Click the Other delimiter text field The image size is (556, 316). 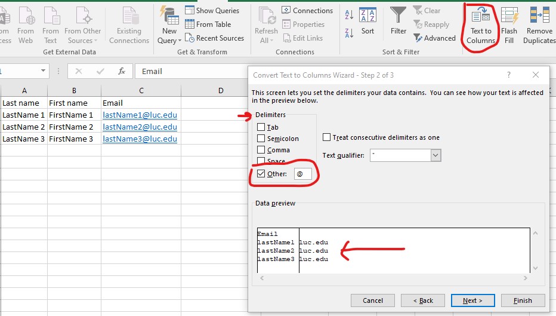302,174
